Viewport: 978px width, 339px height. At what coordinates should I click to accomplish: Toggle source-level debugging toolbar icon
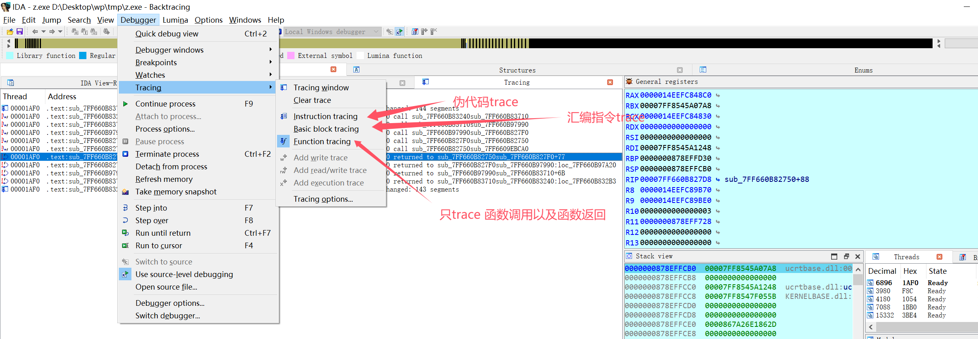pyautogui.click(x=400, y=32)
